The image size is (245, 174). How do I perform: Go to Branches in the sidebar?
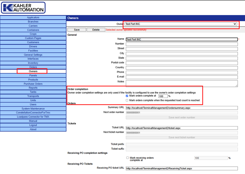[33, 22]
